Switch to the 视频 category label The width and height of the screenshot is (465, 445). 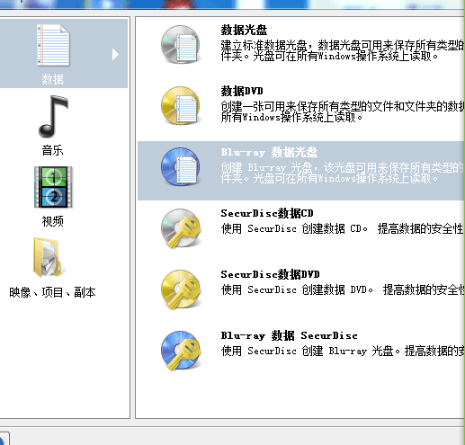(x=52, y=221)
